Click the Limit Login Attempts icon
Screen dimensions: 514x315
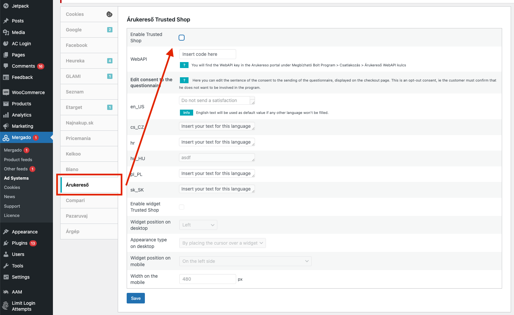6,306
